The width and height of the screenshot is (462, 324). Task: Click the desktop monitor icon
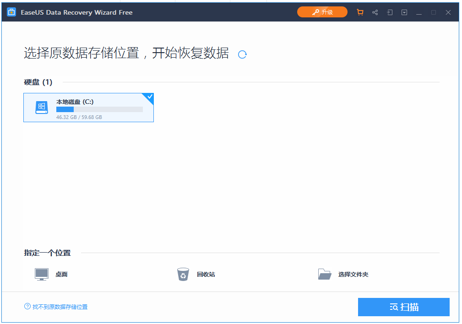(42, 275)
